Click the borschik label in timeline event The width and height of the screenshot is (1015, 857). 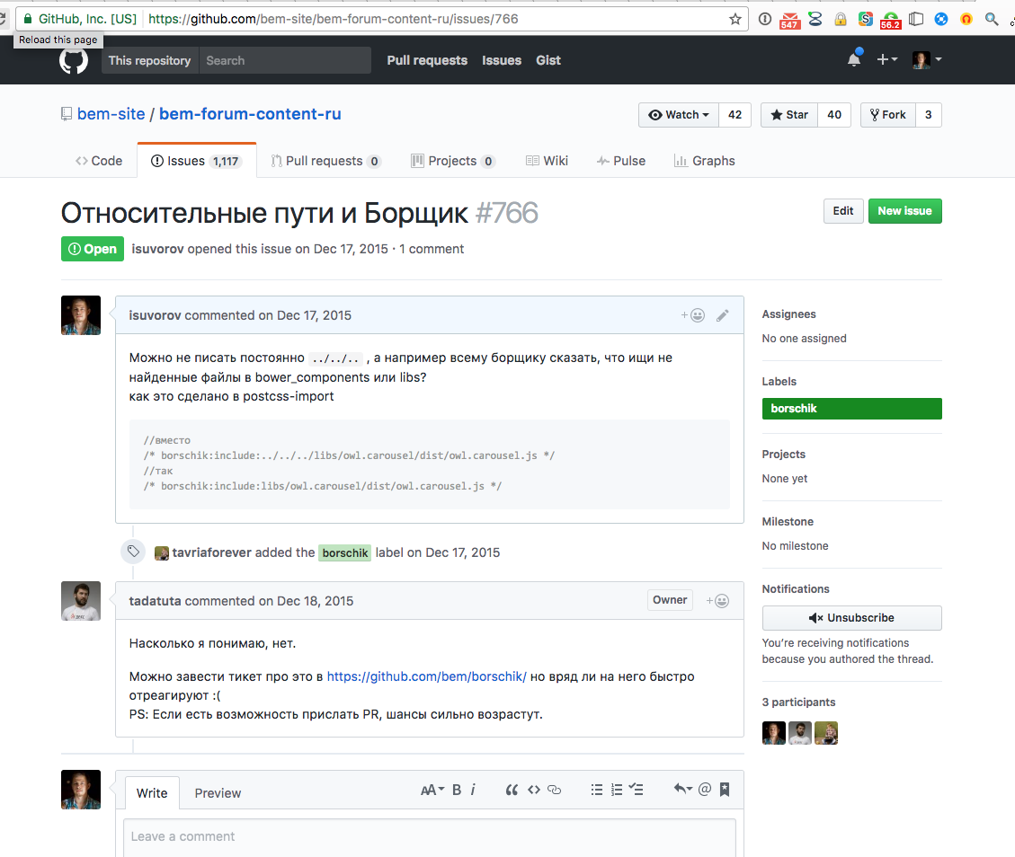click(345, 553)
